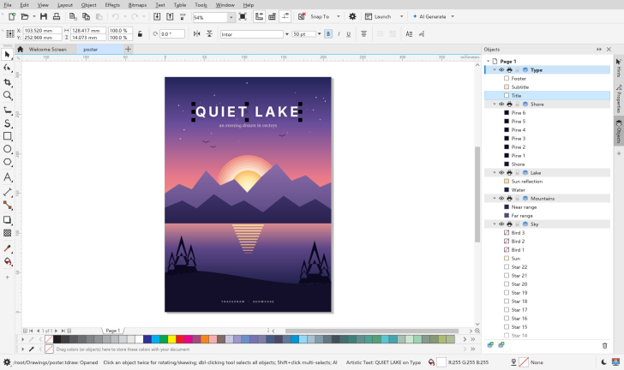Open the font name dropdown
Image resolution: width=624 pixels, height=370 pixels.
286,34
